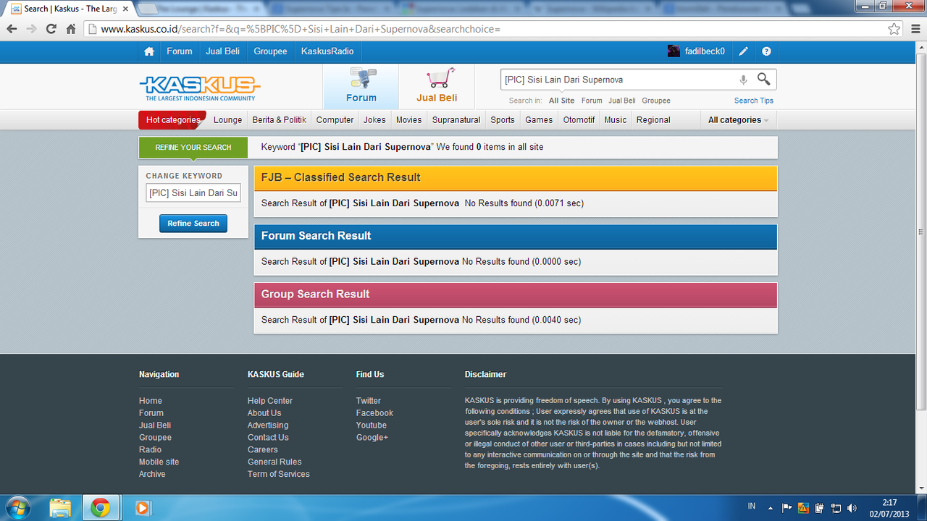Click Search Tips link
This screenshot has height=521, width=927.
click(x=754, y=101)
